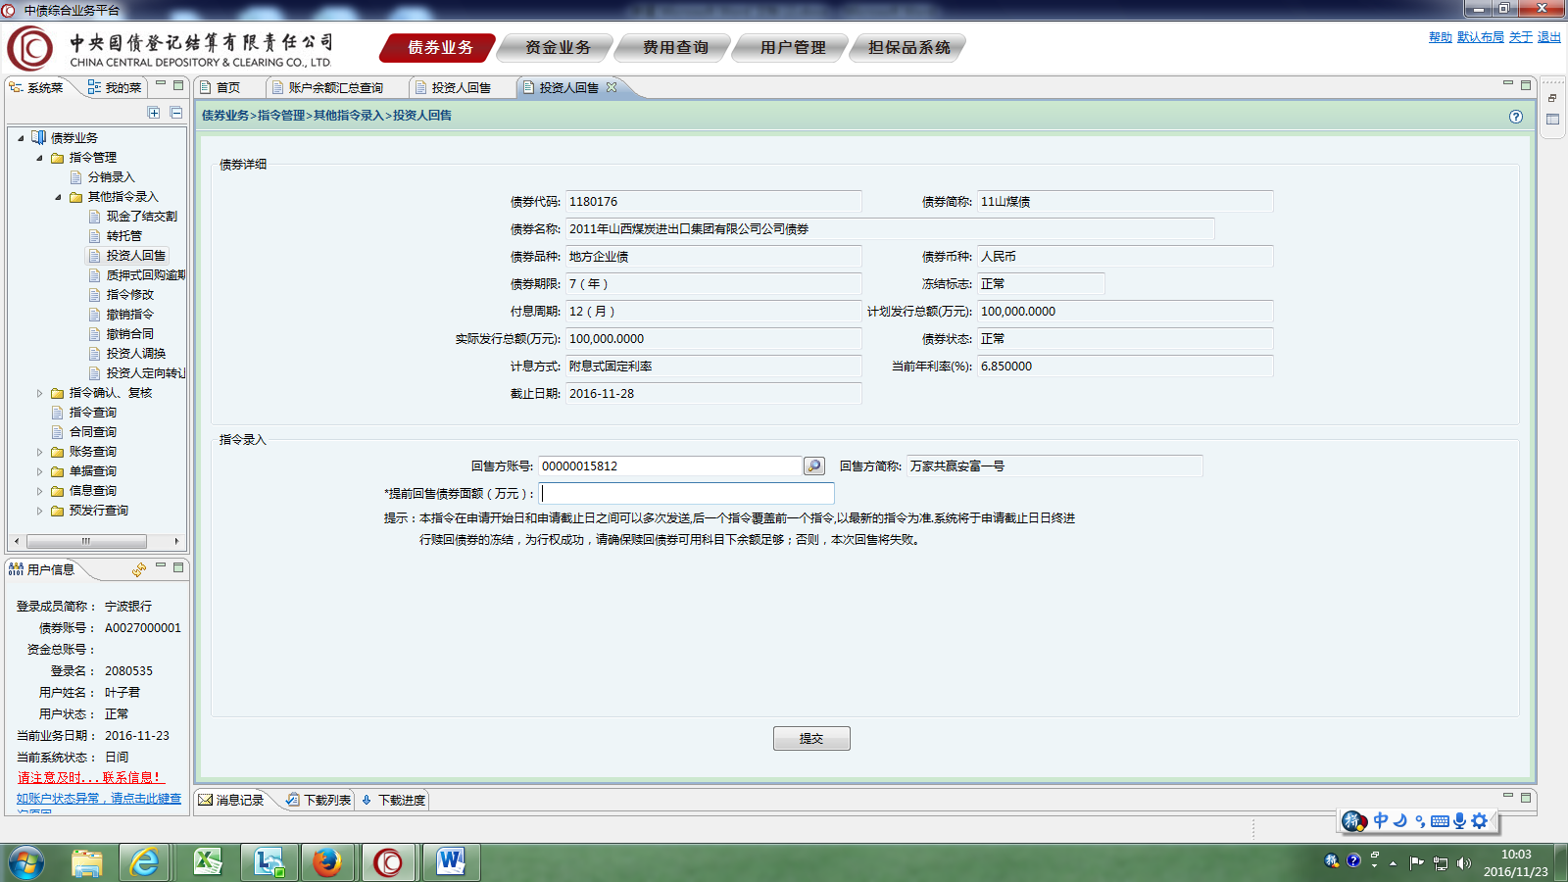The height and width of the screenshot is (882, 1568).
Task: Click the network icon in the system tray
Action: [1441, 863]
